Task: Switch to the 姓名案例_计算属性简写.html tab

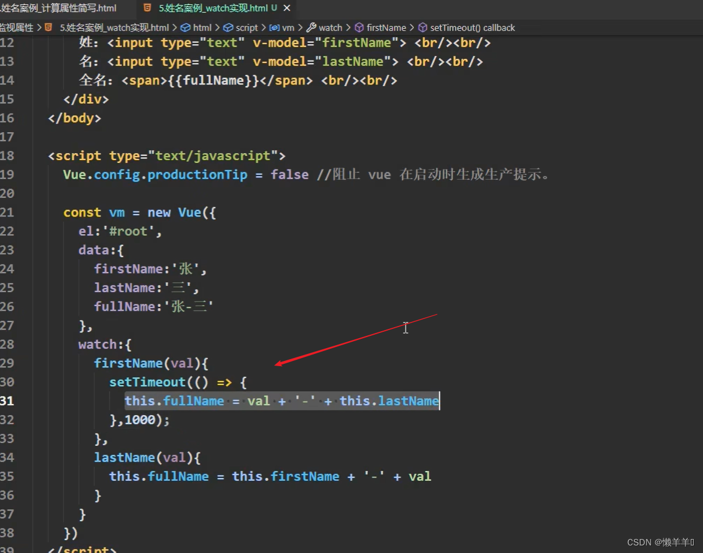Action: tap(58, 8)
